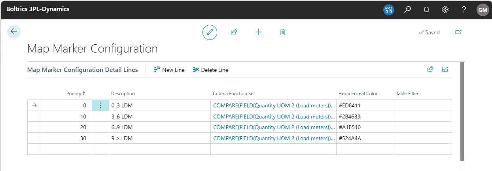Image resolution: width=492 pixels, height=171 pixels.
Task: Open the row options menu for 0..3 LDM
Action: point(100,105)
